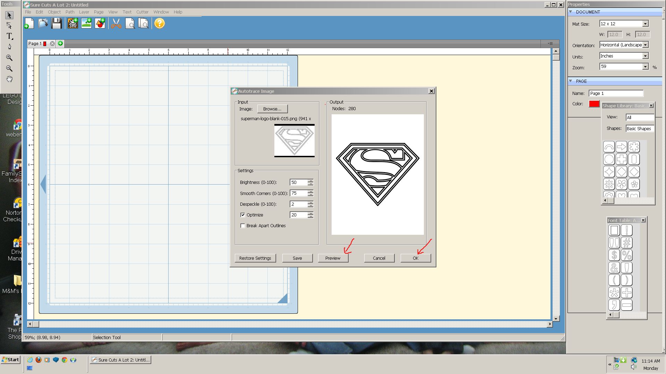The image size is (666, 374).
Task: Open the Cutter menu
Action: tap(142, 12)
